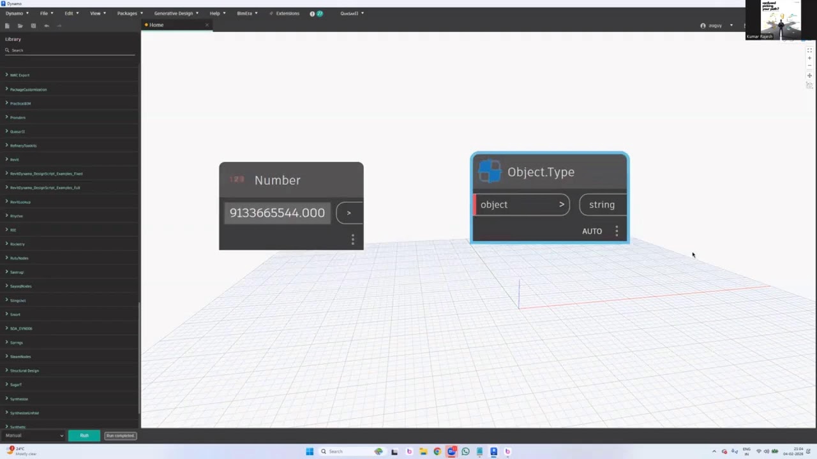Expand the Slingshot library category
Viewport: 817px width, 459px height.
tap(69, 300)
